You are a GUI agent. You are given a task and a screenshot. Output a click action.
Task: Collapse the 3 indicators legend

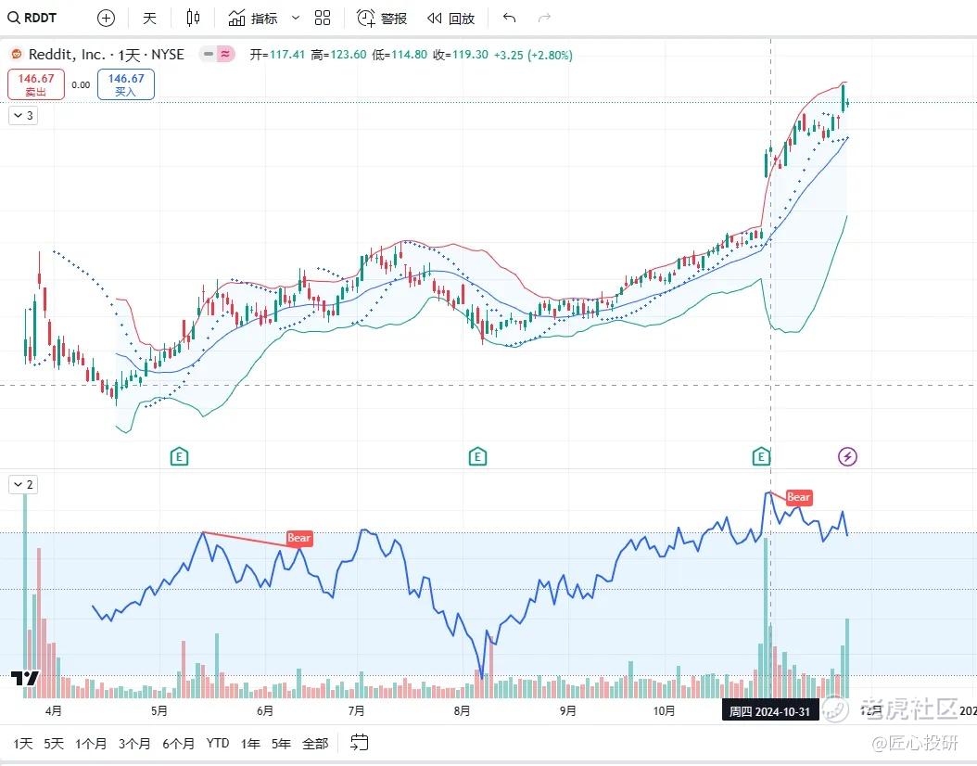(x=23, y=115)
